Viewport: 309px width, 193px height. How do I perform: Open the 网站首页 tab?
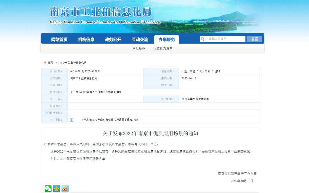[x=59, y=40]
